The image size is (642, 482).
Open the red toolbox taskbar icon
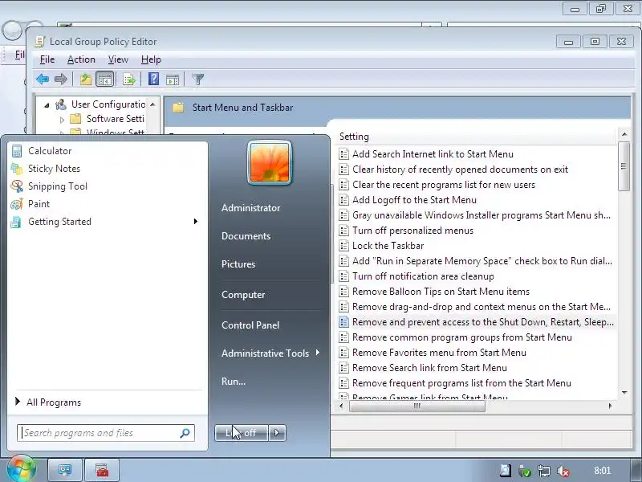tap(102, 470)
